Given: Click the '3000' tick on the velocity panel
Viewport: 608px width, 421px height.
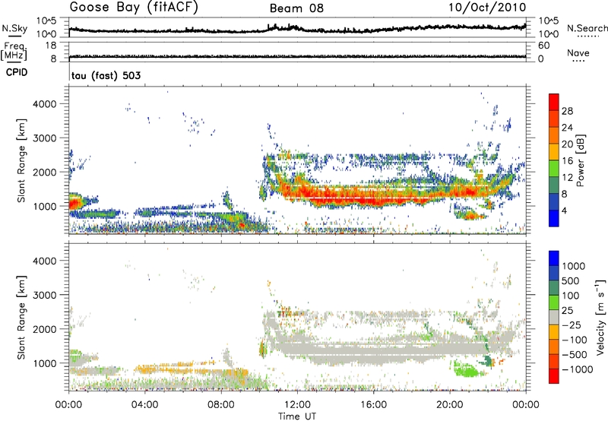Looking at the screenshot, I should 44,295.
